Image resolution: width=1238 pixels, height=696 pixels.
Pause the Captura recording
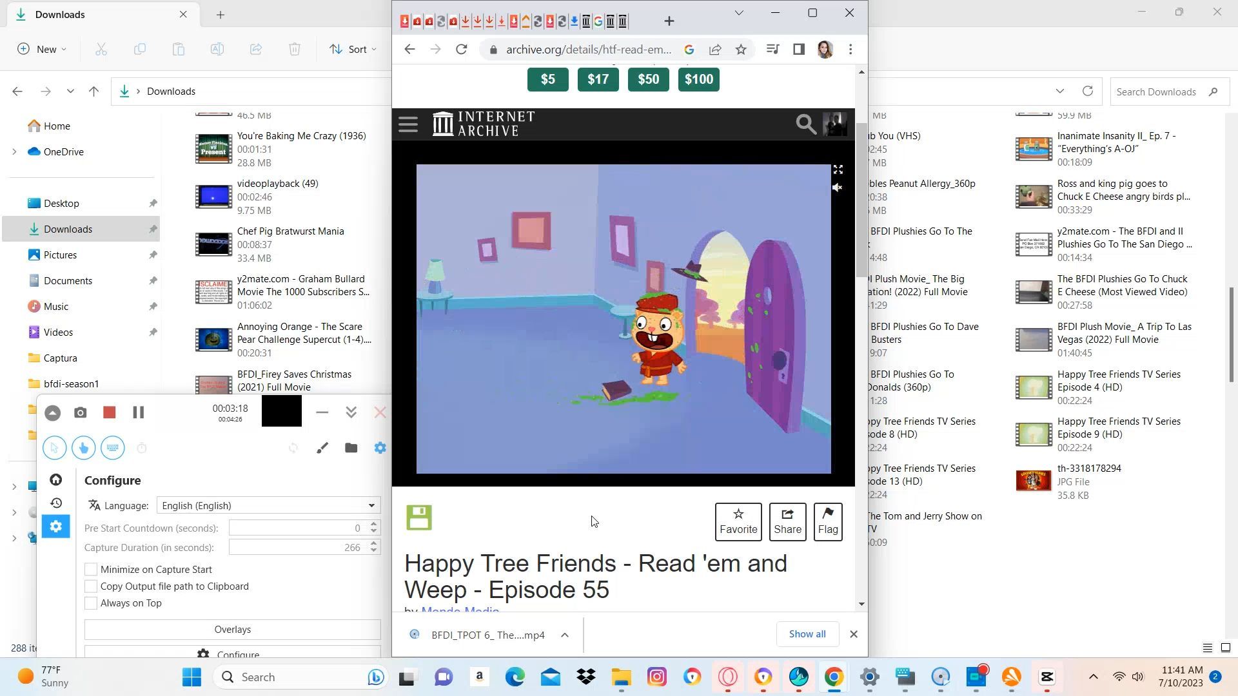tap(138, 412)
